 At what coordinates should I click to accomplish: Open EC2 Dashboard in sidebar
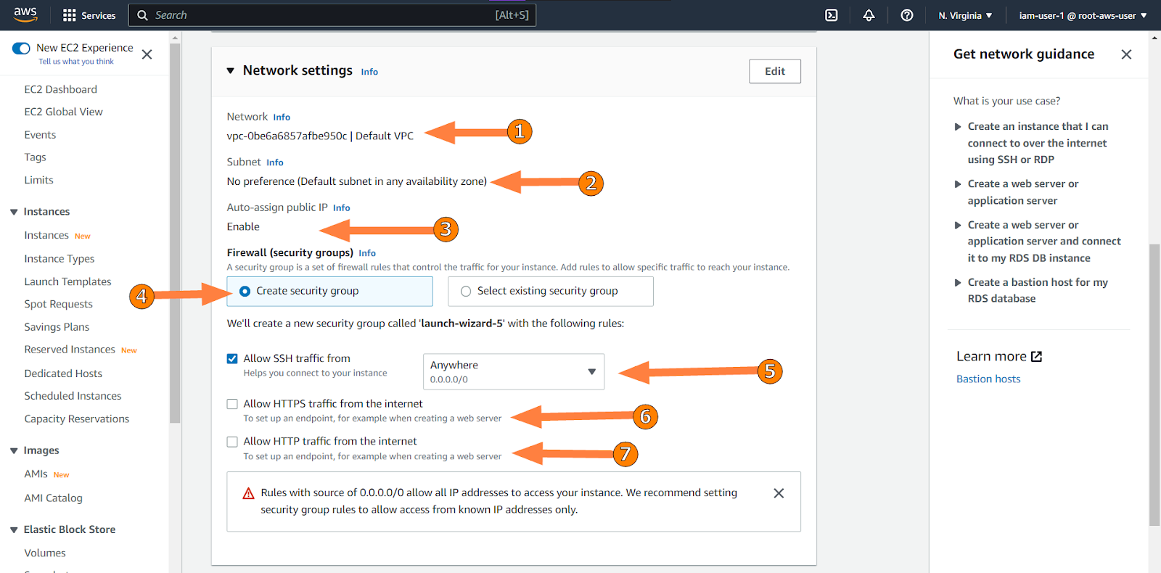coord(61,89)
